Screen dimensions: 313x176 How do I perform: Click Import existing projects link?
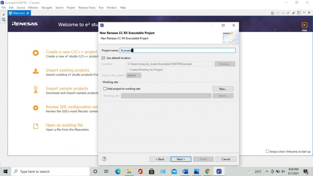point(67,70)
